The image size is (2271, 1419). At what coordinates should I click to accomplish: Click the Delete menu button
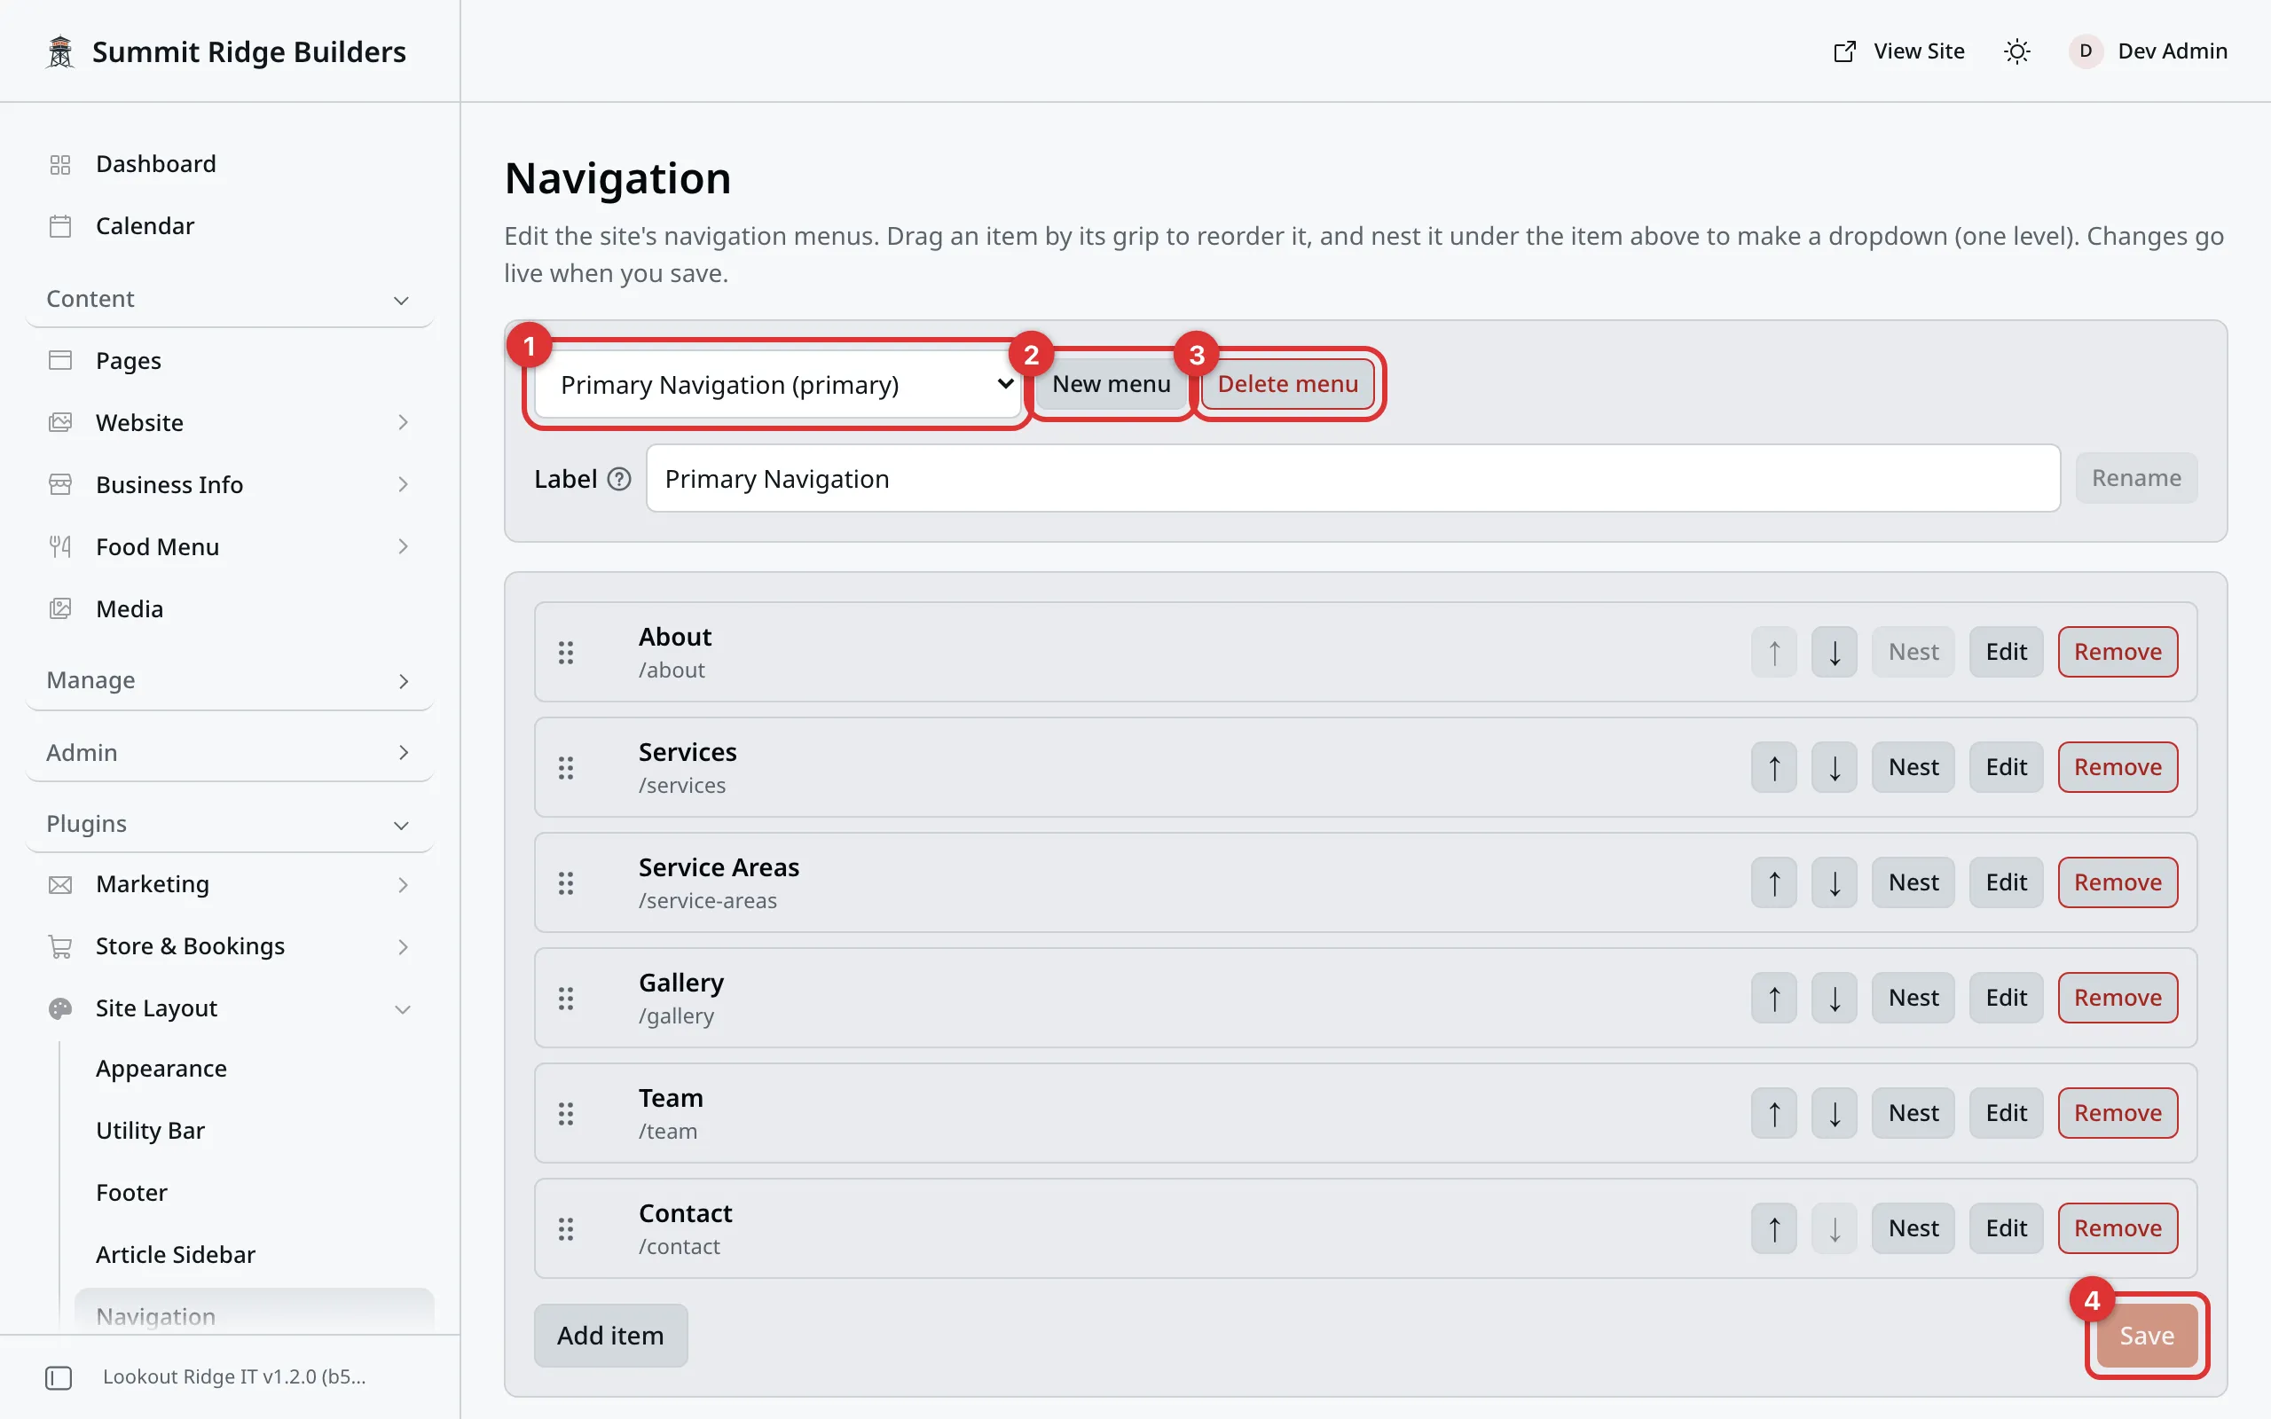[1287, 384]
